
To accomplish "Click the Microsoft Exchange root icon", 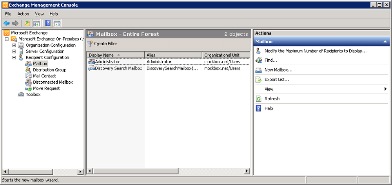I will point(7,33).
